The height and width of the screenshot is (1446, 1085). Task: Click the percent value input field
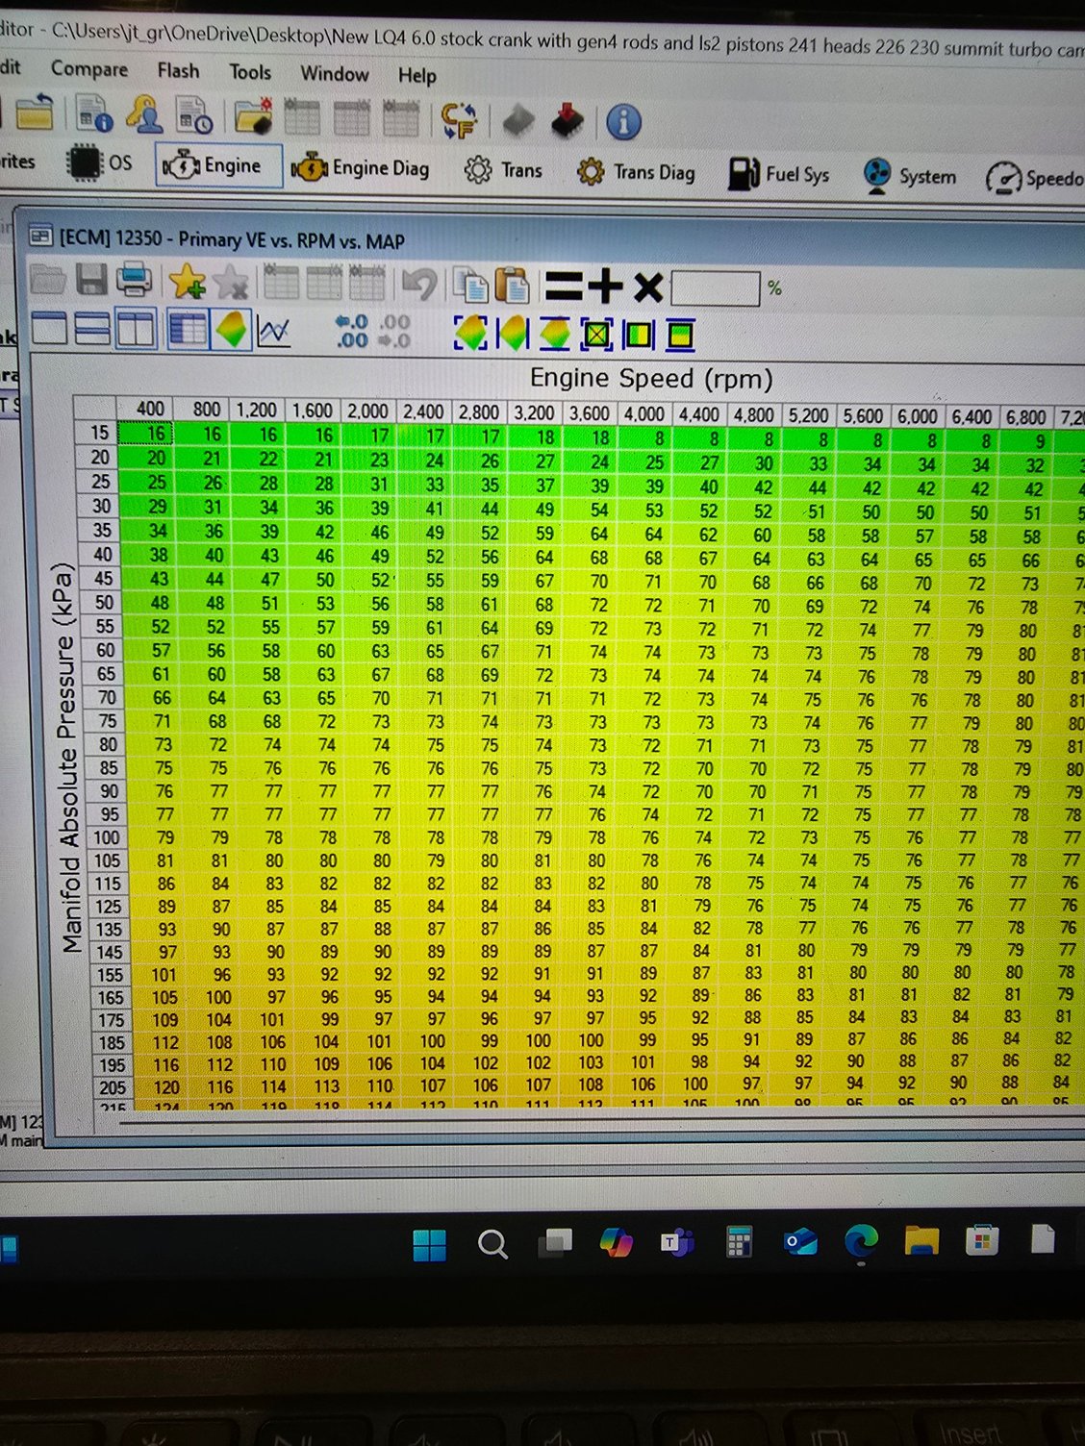pos(716,288)
